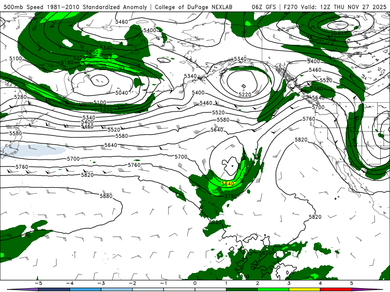This screenshot has width=390, height=292.
Task: Click the 5160 contour label
Action: click(67, 62)
